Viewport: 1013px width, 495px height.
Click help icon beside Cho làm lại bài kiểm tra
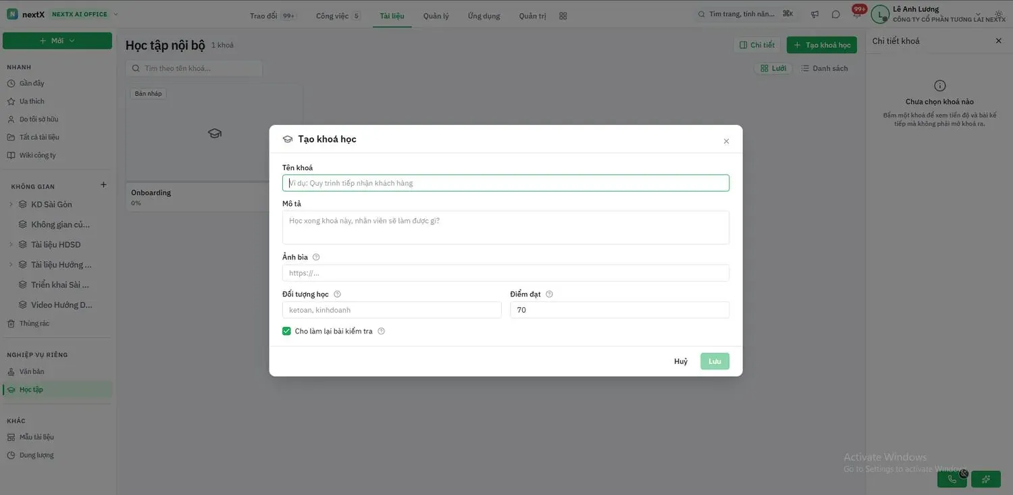[382, 332]
